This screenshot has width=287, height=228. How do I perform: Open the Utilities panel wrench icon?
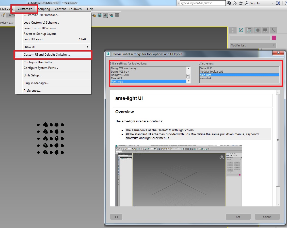coord(274,30)
